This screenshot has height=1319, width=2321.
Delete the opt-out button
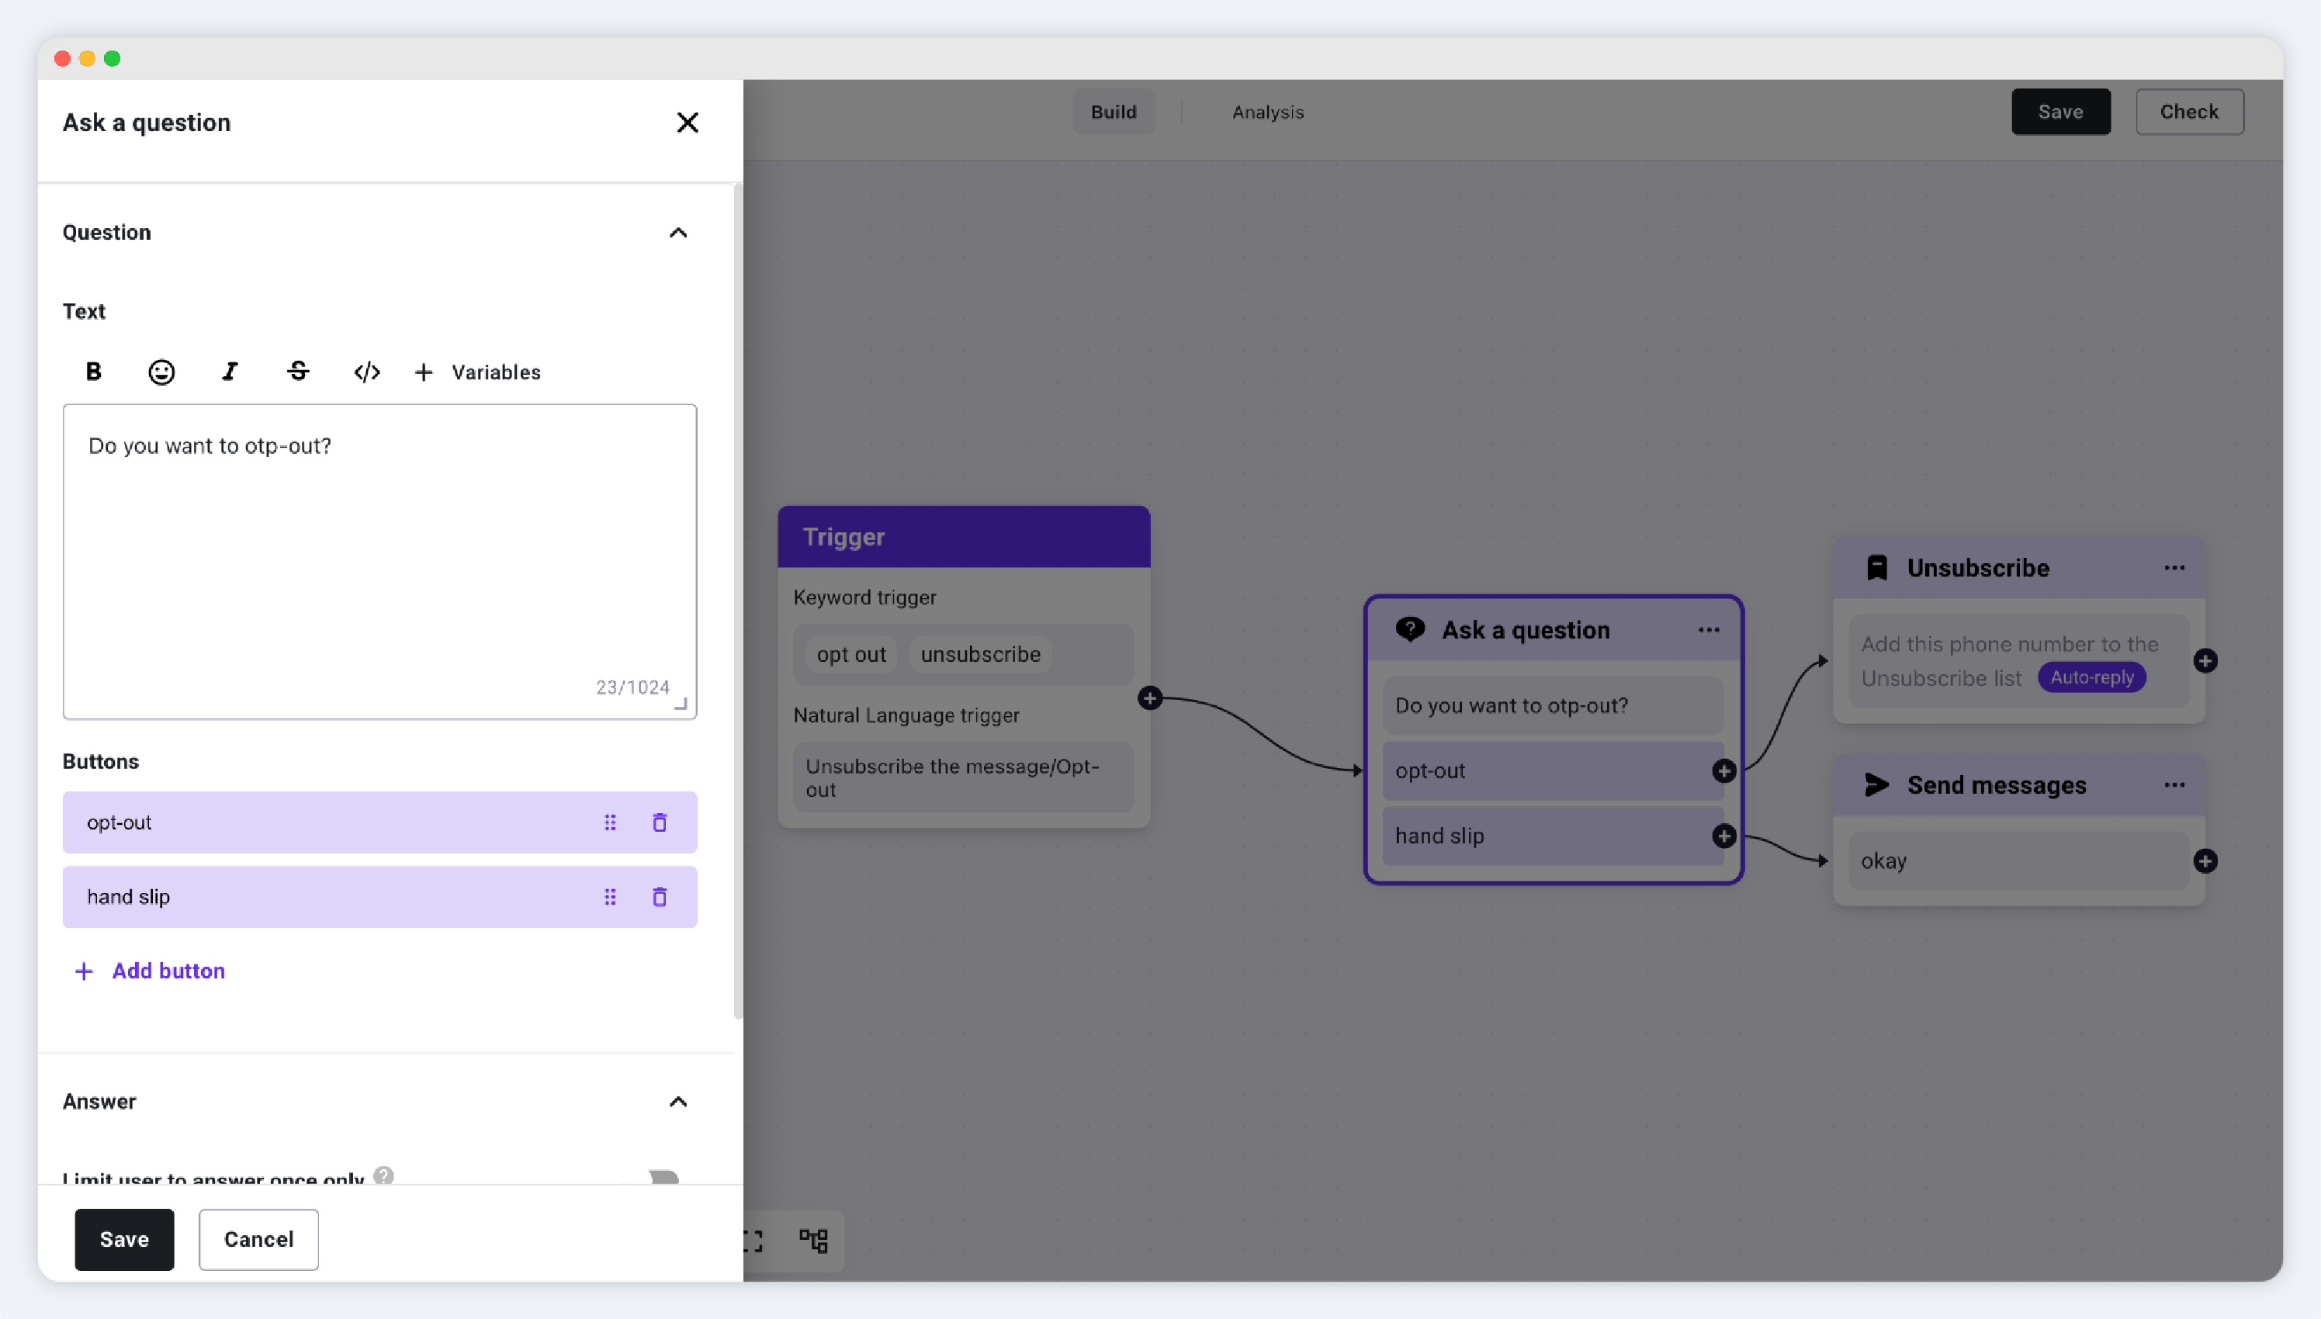[660, 822]
